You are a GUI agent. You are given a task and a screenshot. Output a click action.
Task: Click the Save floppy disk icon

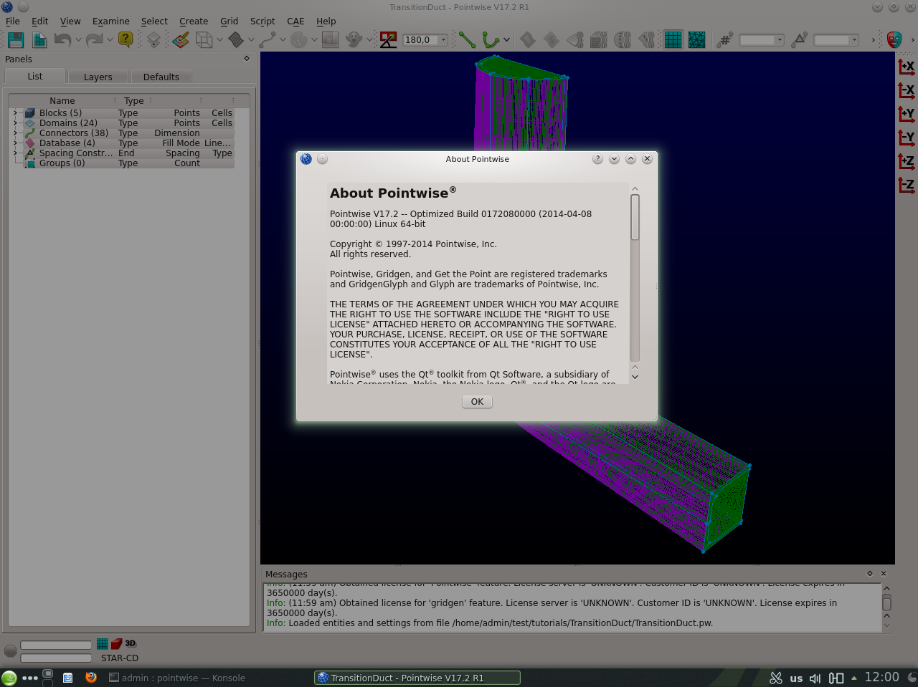coord(16,40)
